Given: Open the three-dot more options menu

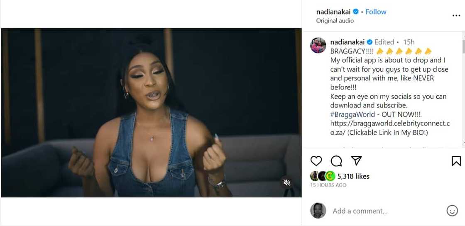Looking at the screenshot, I should coord(456,16).
